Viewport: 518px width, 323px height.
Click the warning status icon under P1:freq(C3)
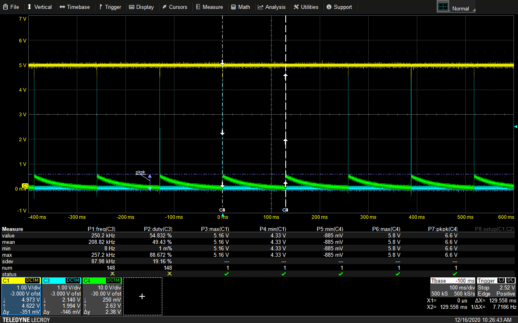[x=113, y=274]
